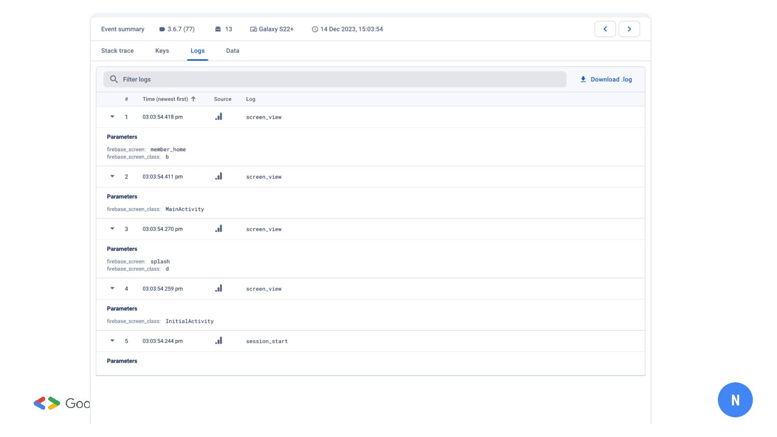Click the Parameters heading under session_start
The width and height of the screenshot is (777, 437).
tap(122, 361)
